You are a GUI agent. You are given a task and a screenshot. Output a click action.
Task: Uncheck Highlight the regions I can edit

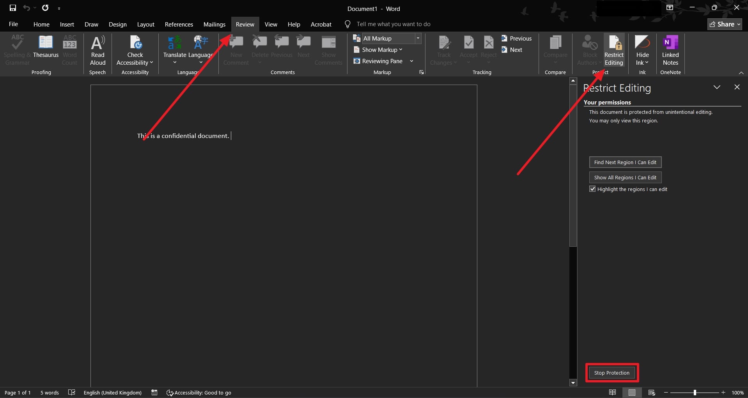click(592, 189)
